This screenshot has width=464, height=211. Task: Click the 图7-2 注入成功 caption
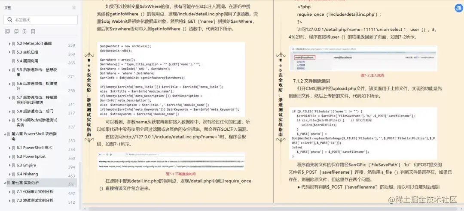point(372,75)
